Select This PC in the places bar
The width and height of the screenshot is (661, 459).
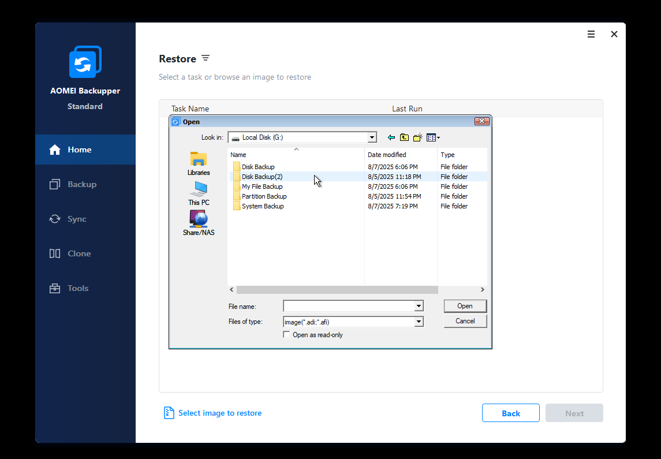(199, 194)
